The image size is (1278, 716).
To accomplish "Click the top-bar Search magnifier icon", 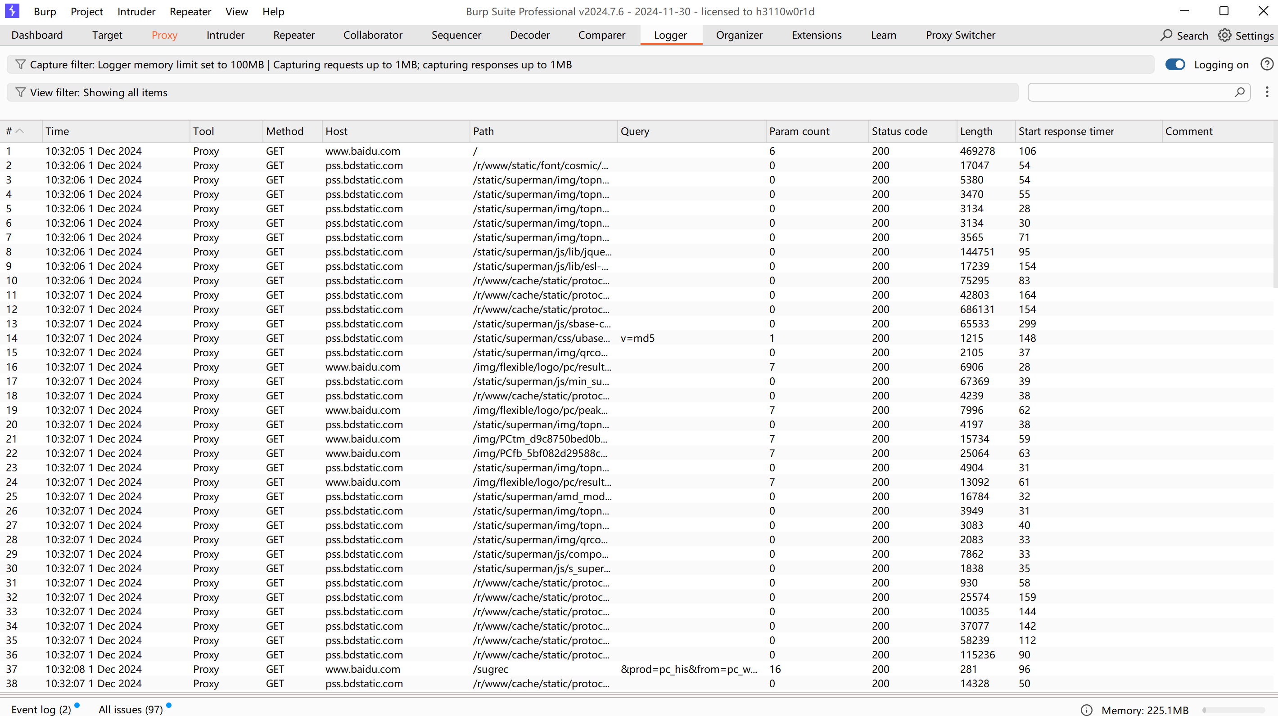I will (1166, 35).
